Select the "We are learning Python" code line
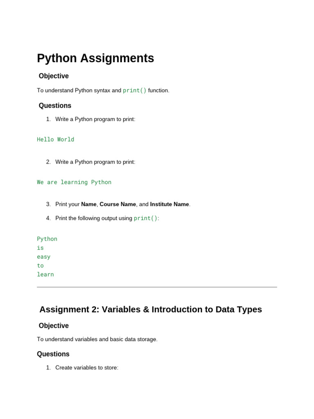The height and width of the screenshot is (419, 314). [x=74, y=182]
